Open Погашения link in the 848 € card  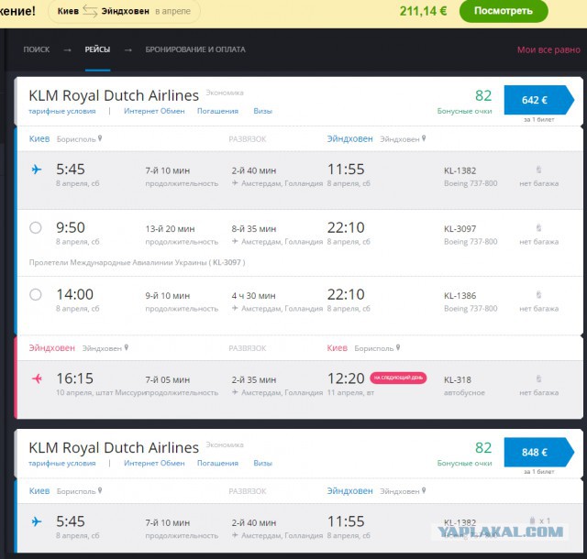[x=217, y=463]
